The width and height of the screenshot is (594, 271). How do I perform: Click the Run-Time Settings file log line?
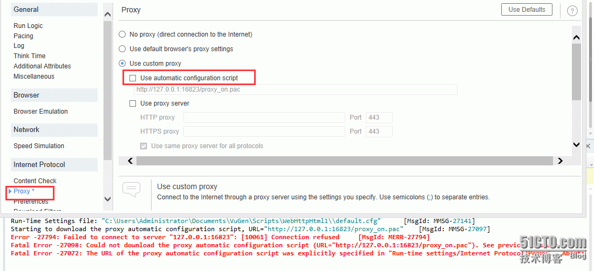(x=242, y=221)
